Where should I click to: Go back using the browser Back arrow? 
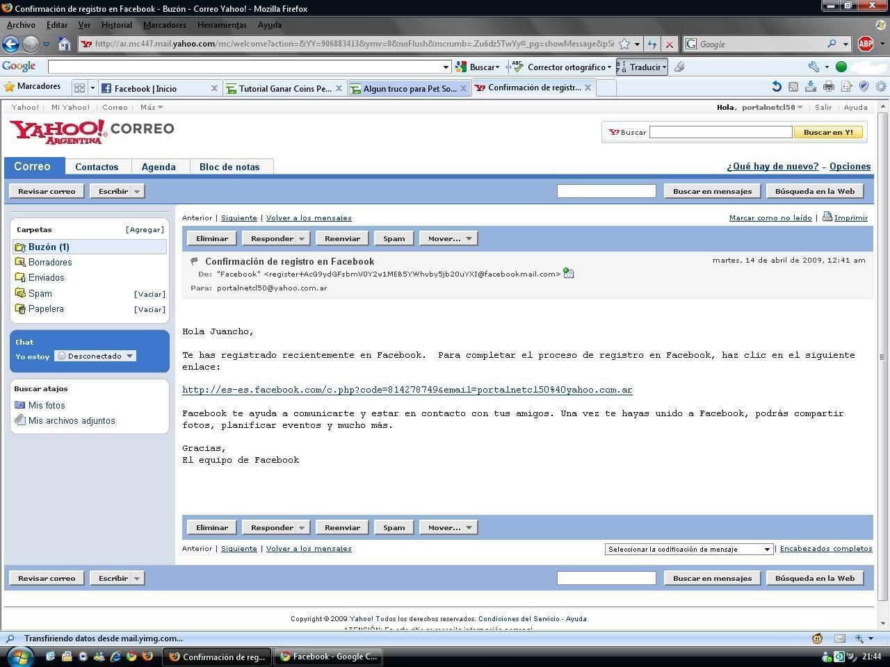(x=10, y=44)
